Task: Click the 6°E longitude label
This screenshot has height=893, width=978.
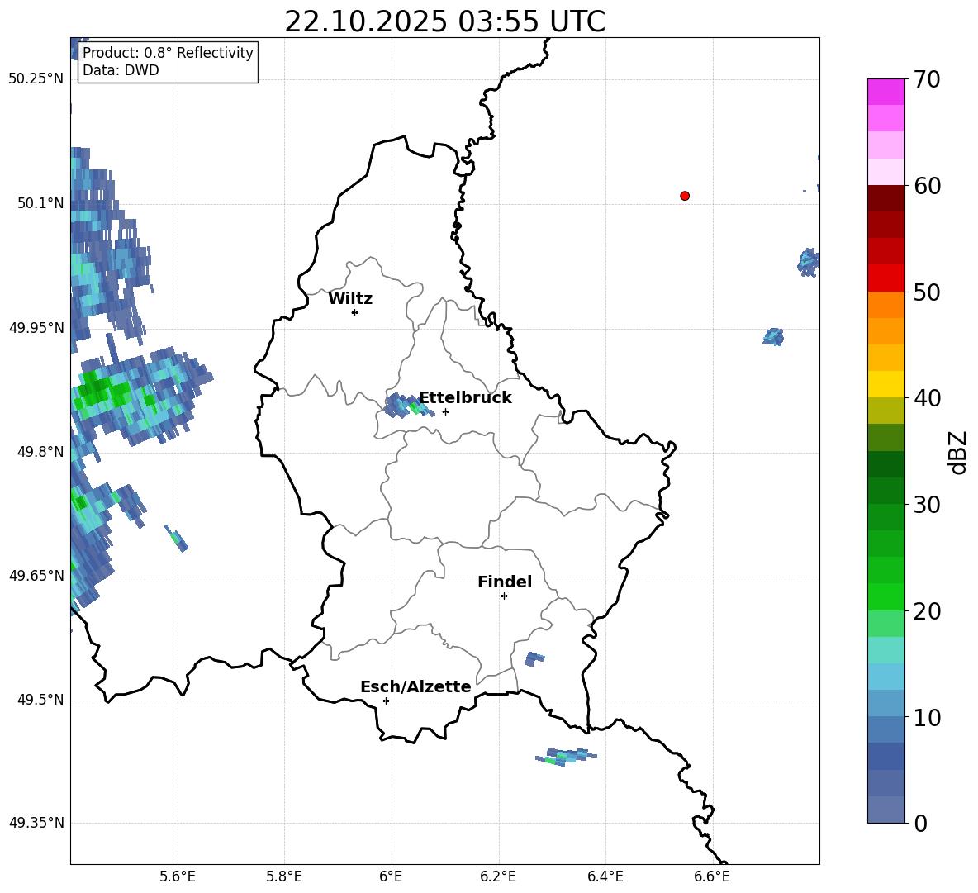Action: (391, 876)
